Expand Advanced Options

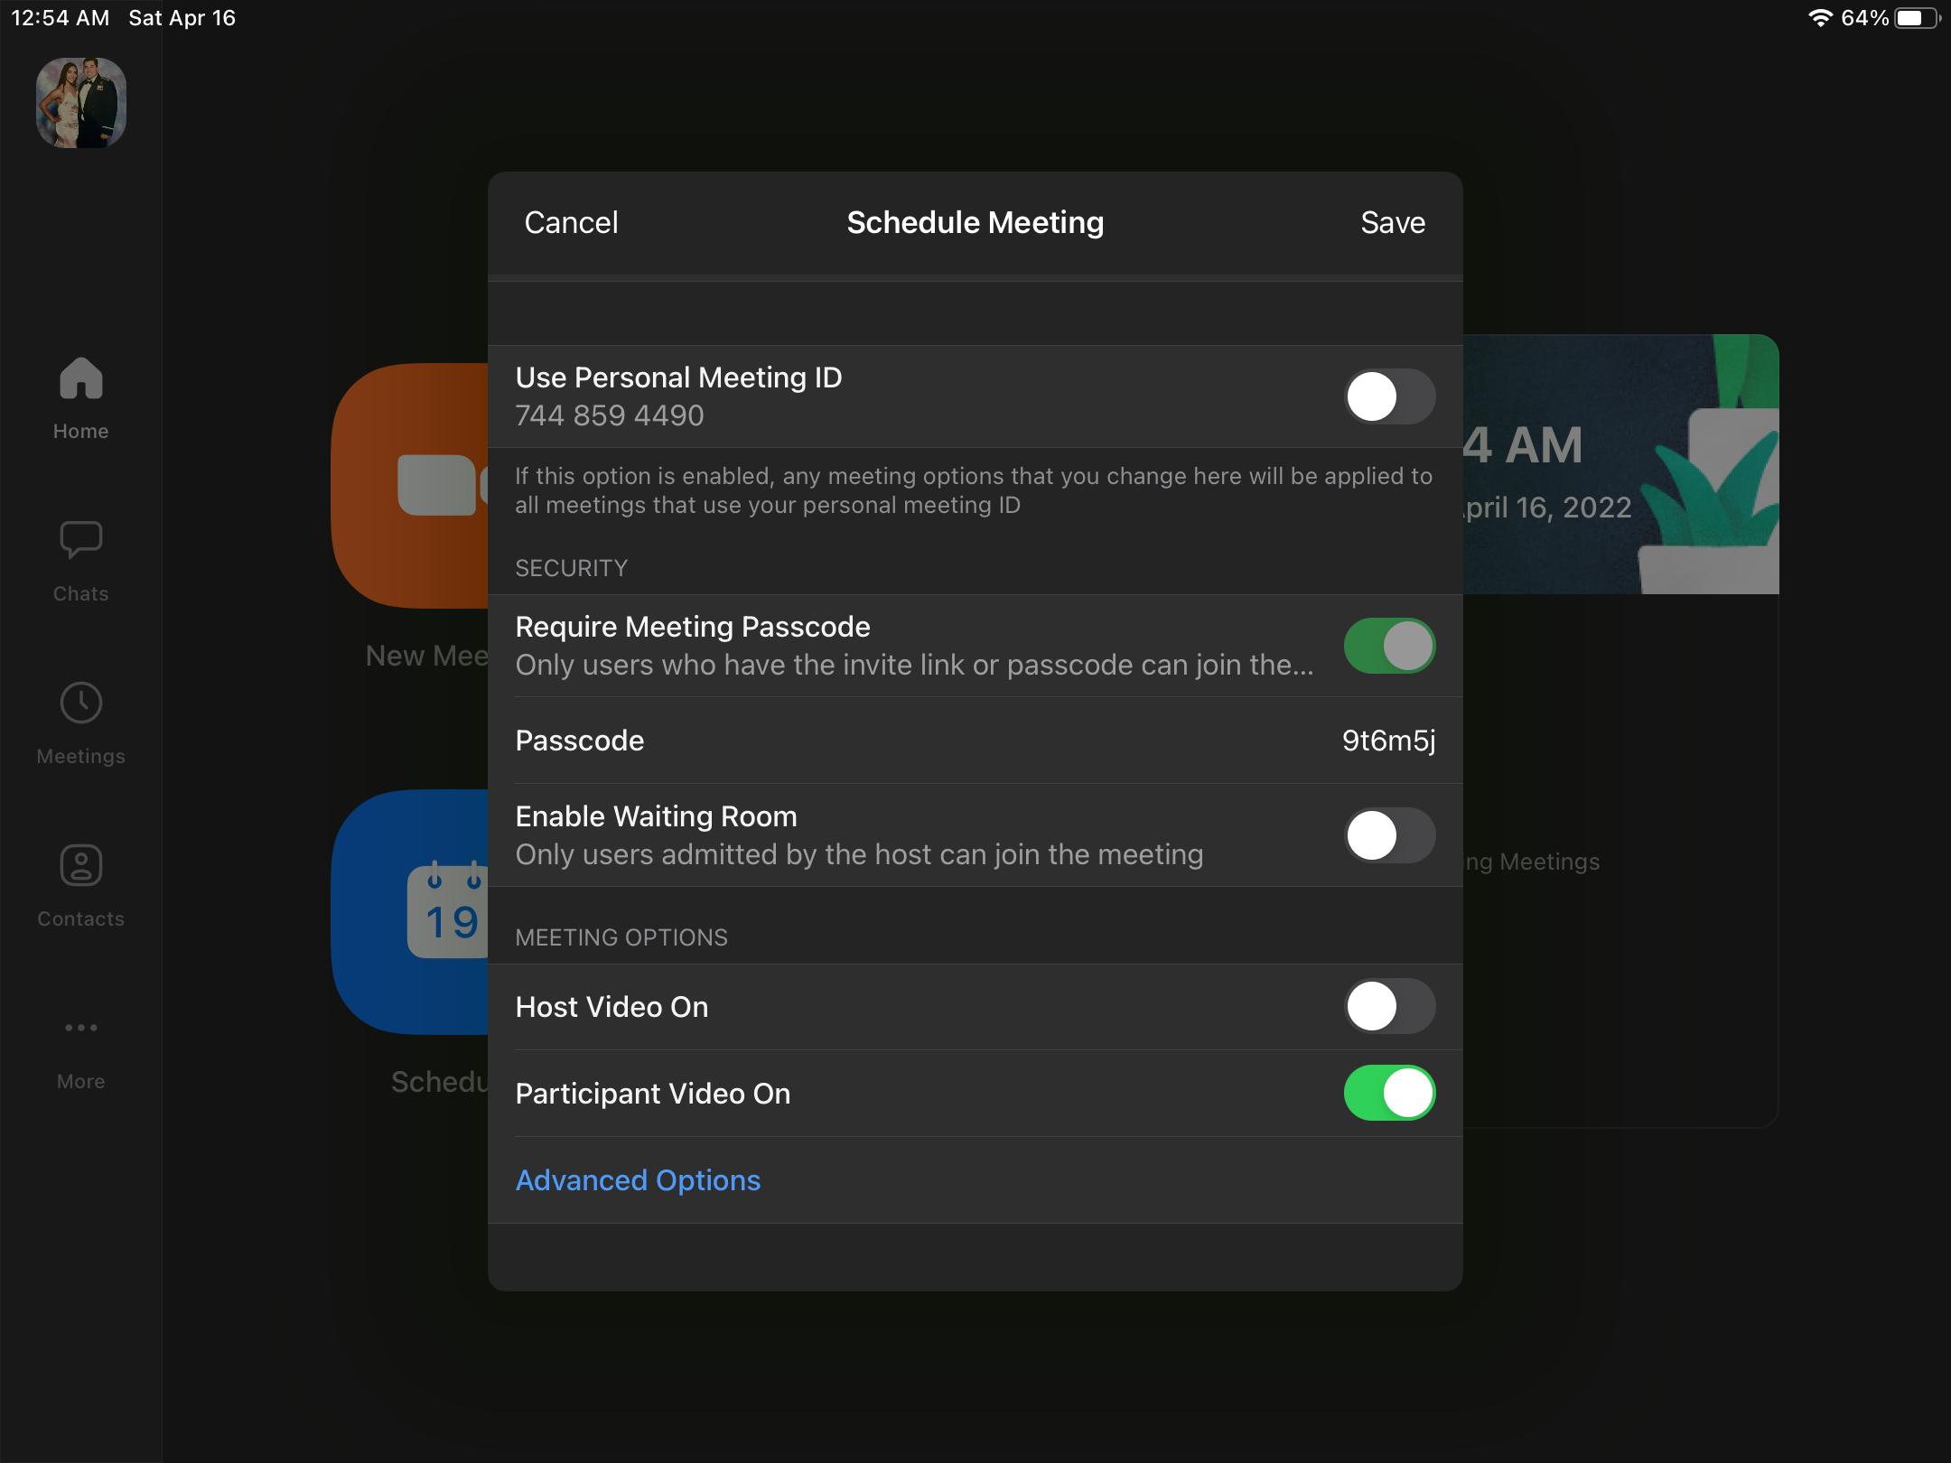pyautogui.click(x=638, y=1179)
